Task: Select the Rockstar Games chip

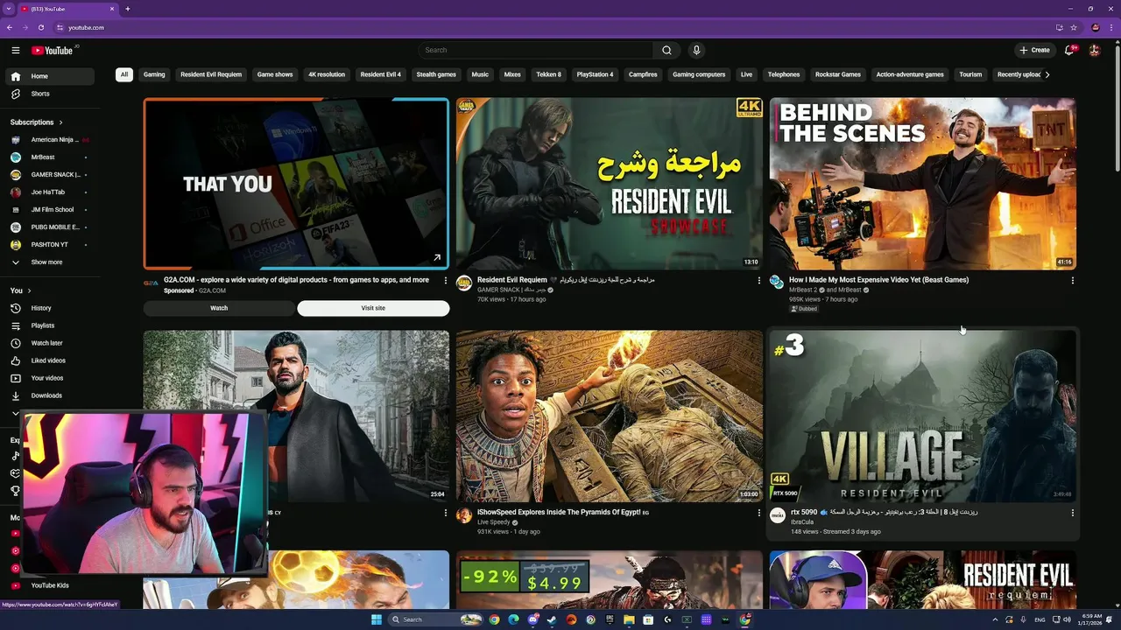Action: pos(838,74)
